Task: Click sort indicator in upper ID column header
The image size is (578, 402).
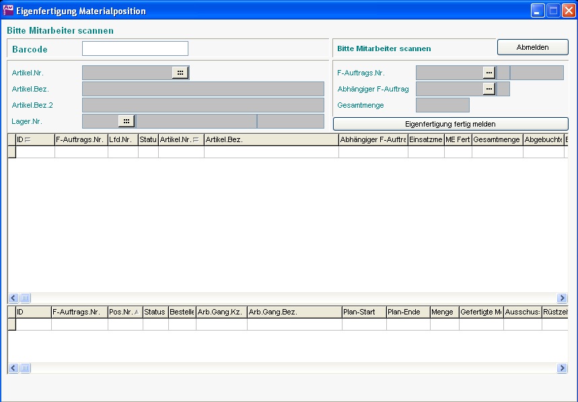Action: [28, 139]
